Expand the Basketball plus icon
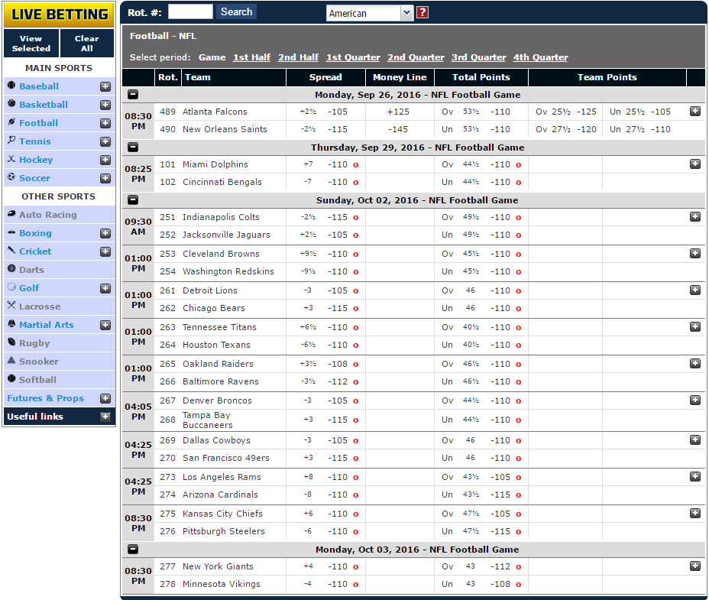 tap(105, 105)
